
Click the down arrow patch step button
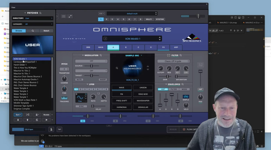coord(18,120)
